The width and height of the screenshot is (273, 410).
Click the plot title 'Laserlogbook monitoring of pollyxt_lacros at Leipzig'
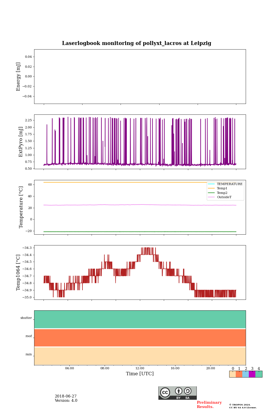pos(136,43)
